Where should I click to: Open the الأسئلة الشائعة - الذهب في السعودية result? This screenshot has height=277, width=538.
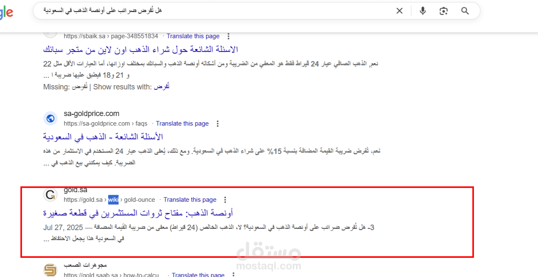pos(103,137)
